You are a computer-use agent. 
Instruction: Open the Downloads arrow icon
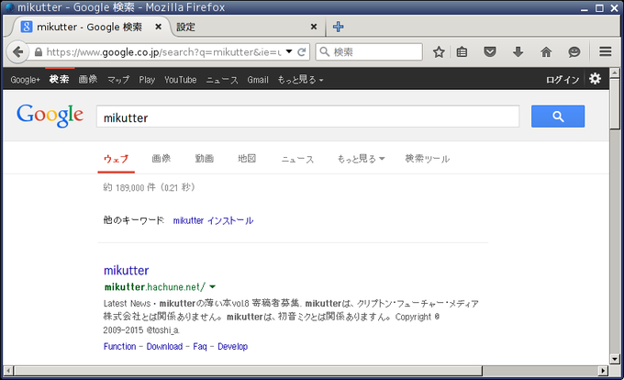click(518, 52)
